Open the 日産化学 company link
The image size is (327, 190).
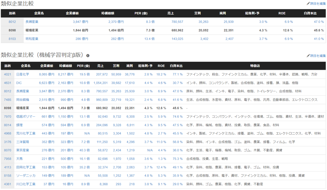pyautogui.click(x=23, y=74)
